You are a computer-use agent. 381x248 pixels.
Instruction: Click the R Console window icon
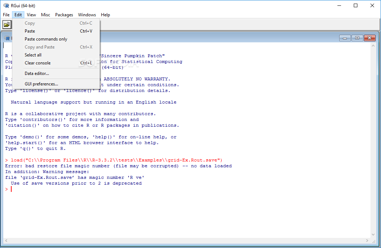(x=7, y=38)
